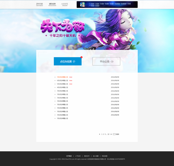
Task: Open the 公会交互 Interactive menu
Action: tap(65, 4)
